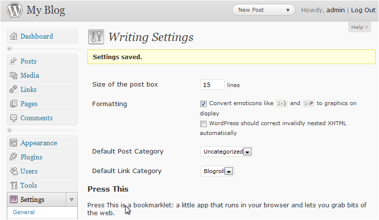Click the admin profile link
Image resolution: width=379 pixels, height=220 pixels.
[x=336, y=10]
